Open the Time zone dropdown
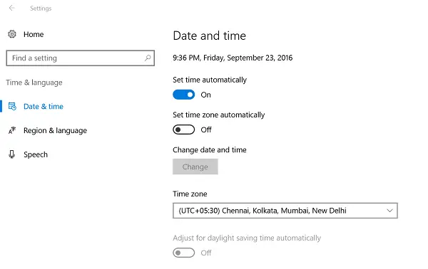428x269 pixels. [x=285, y=211]
